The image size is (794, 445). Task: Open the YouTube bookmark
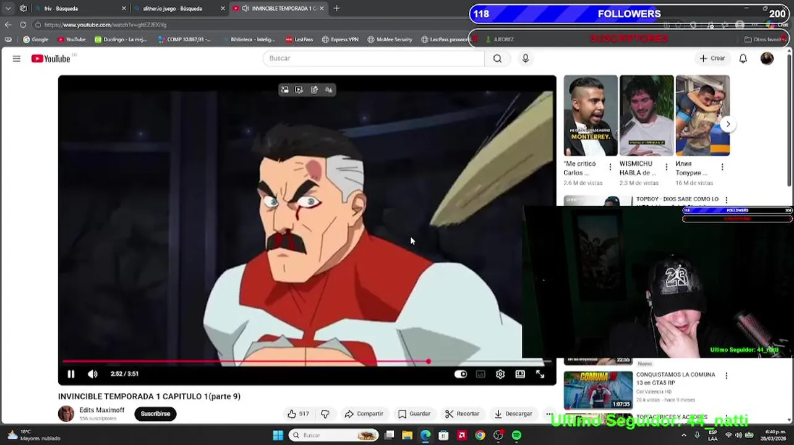[71, 40]
